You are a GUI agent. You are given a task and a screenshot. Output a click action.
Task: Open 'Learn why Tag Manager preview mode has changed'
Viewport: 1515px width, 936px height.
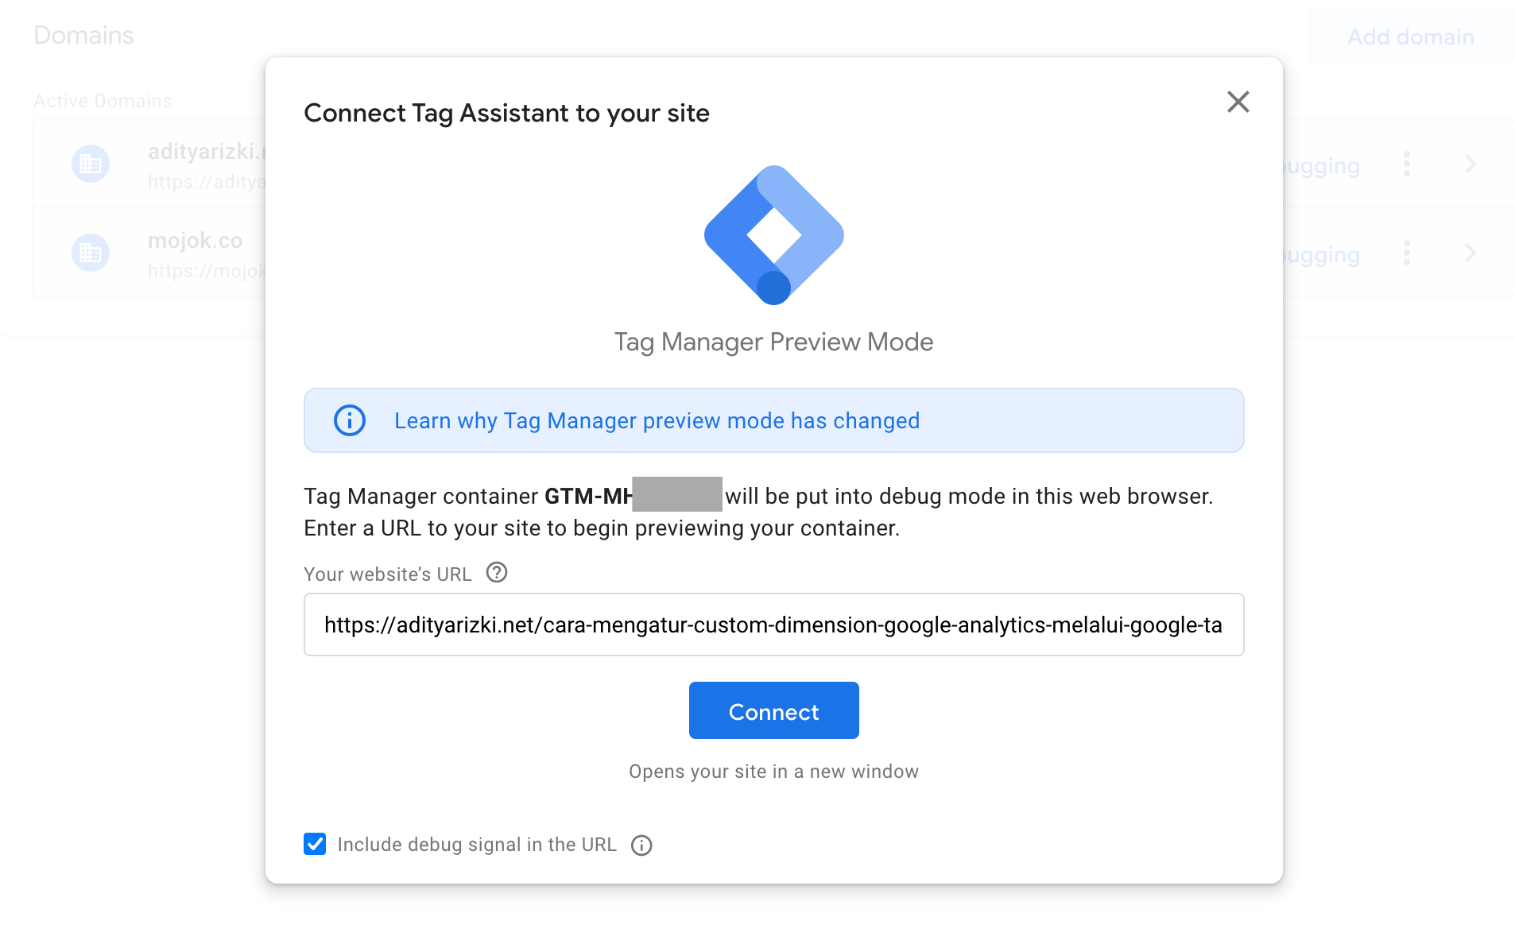pyautogui.click(x=657, y=420)
